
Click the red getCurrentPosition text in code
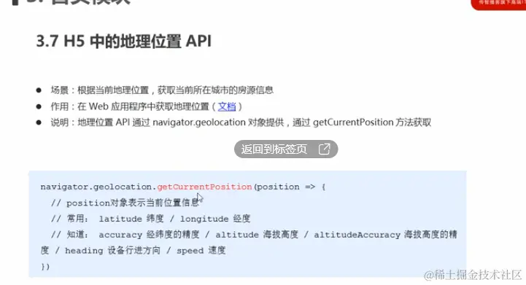click(x=204, y=187)
